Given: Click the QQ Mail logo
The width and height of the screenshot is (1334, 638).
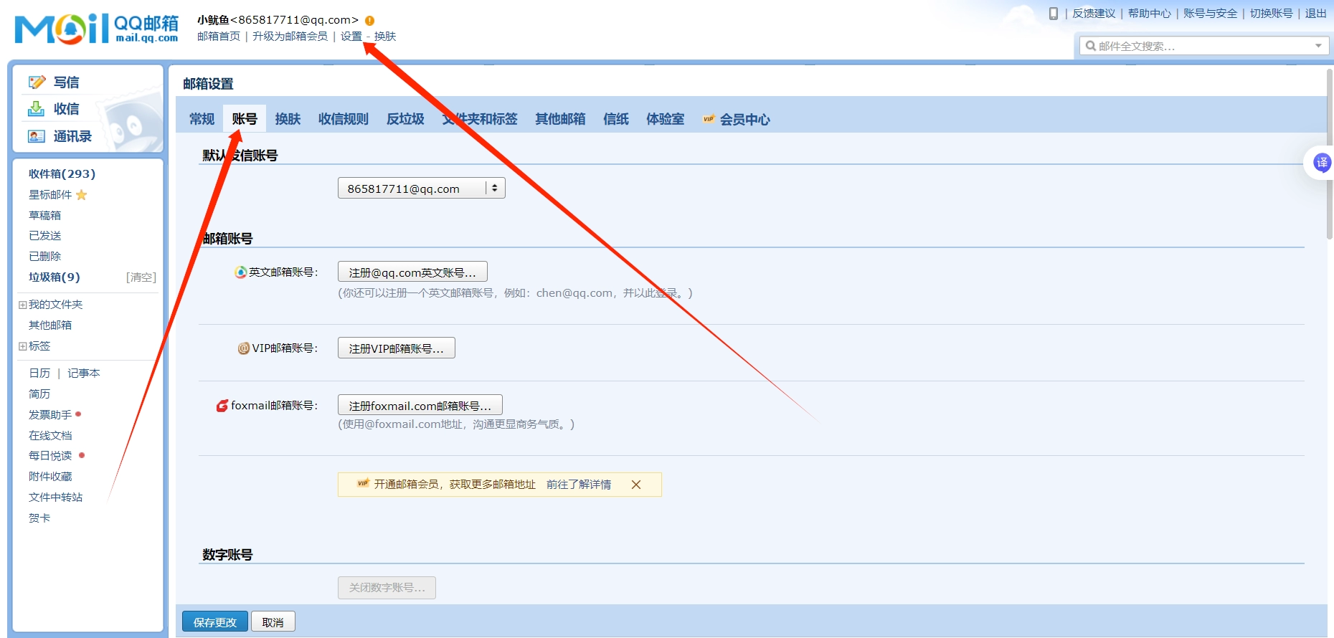Looking at the screenshot, I should pyautogui.click(x=97, y=29).
